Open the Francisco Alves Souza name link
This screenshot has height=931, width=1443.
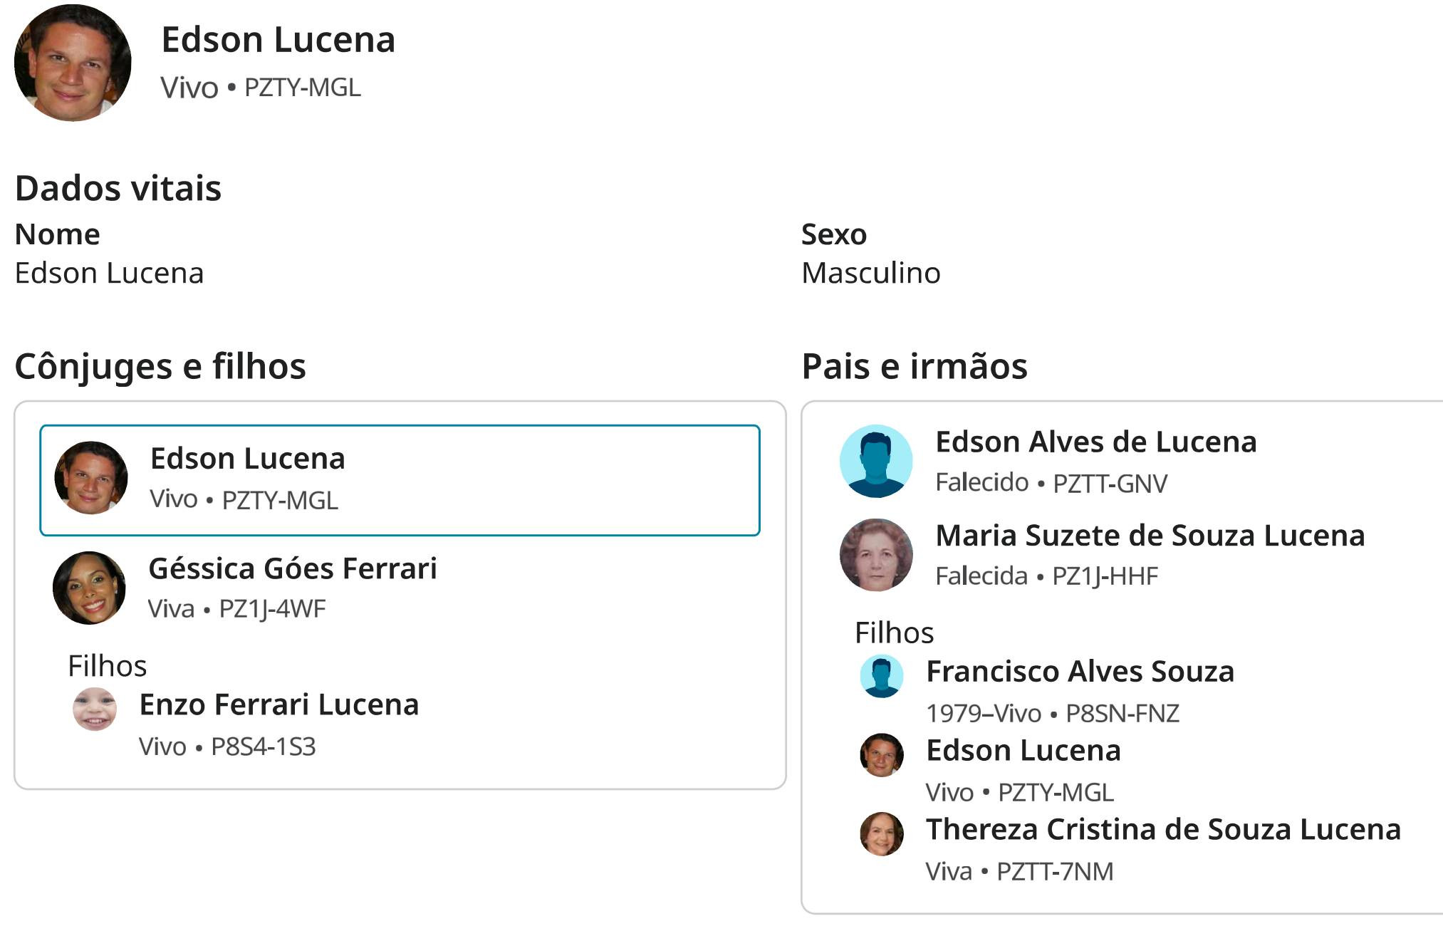[1080, 671]
